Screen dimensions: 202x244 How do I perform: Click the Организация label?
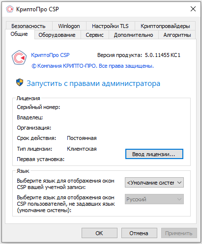pos(34,128)
